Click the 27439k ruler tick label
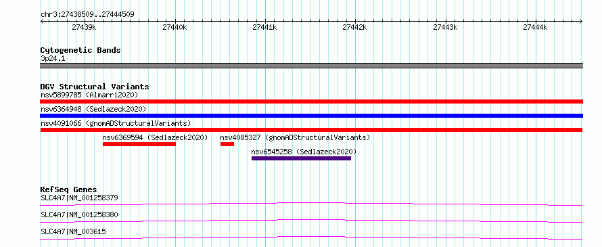Image resolution: width=602 pixels, height=247 pixels. tap(84, 27)
